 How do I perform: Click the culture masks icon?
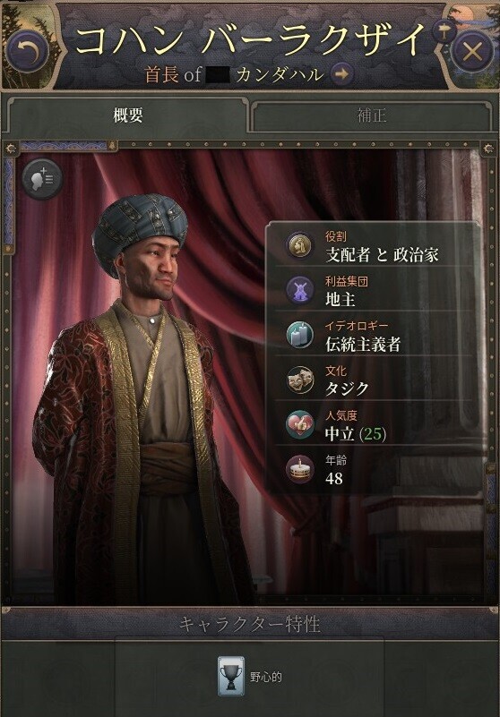pyautogui.click(x=300, y=380)
